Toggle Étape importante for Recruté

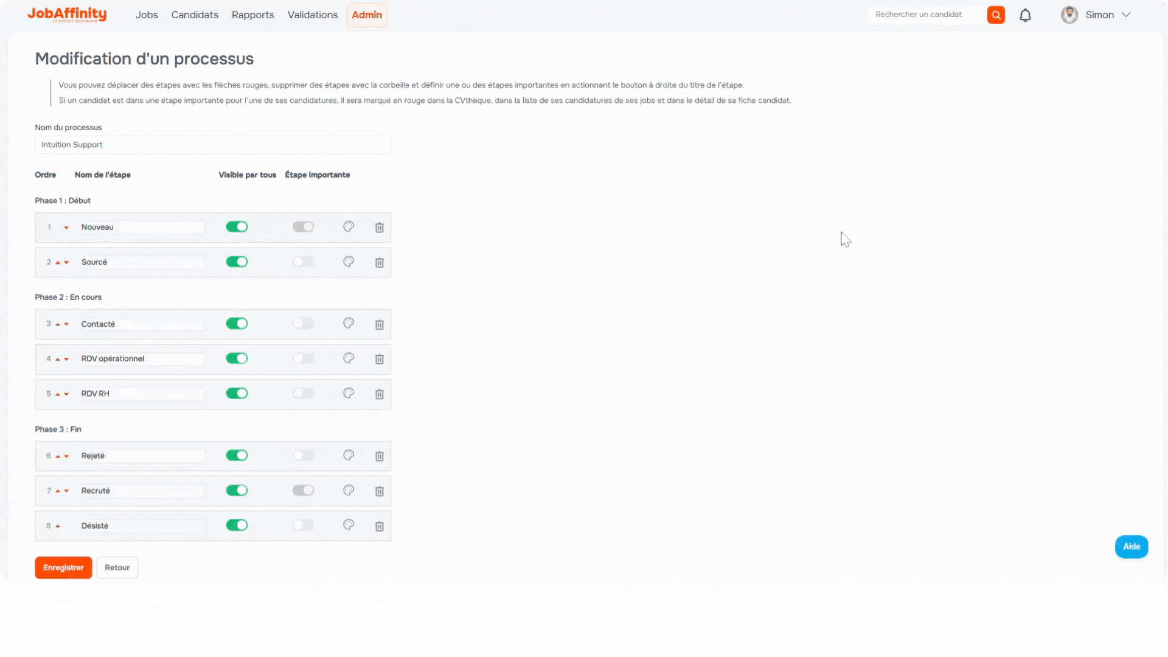click(x=303, y=490)
